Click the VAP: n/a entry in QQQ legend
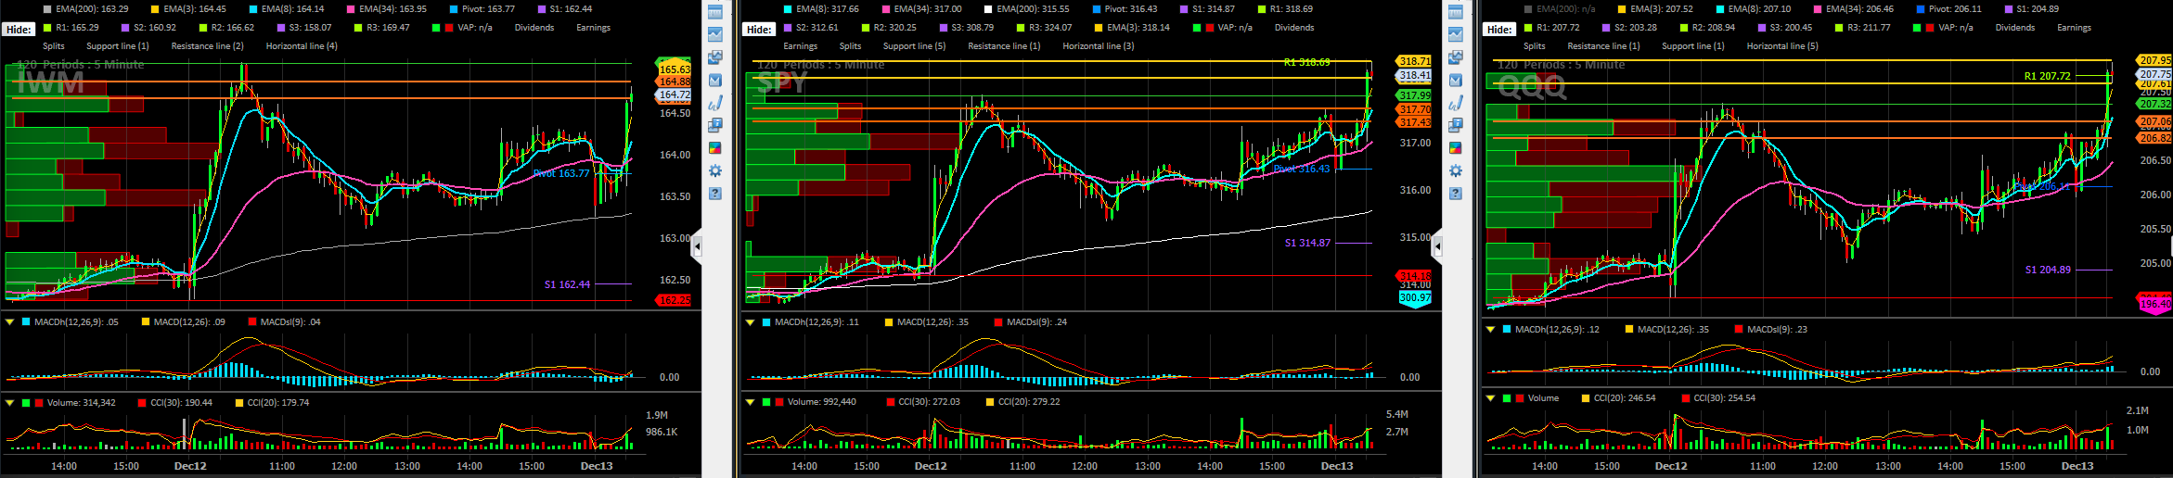 [x=1949, y=28]
